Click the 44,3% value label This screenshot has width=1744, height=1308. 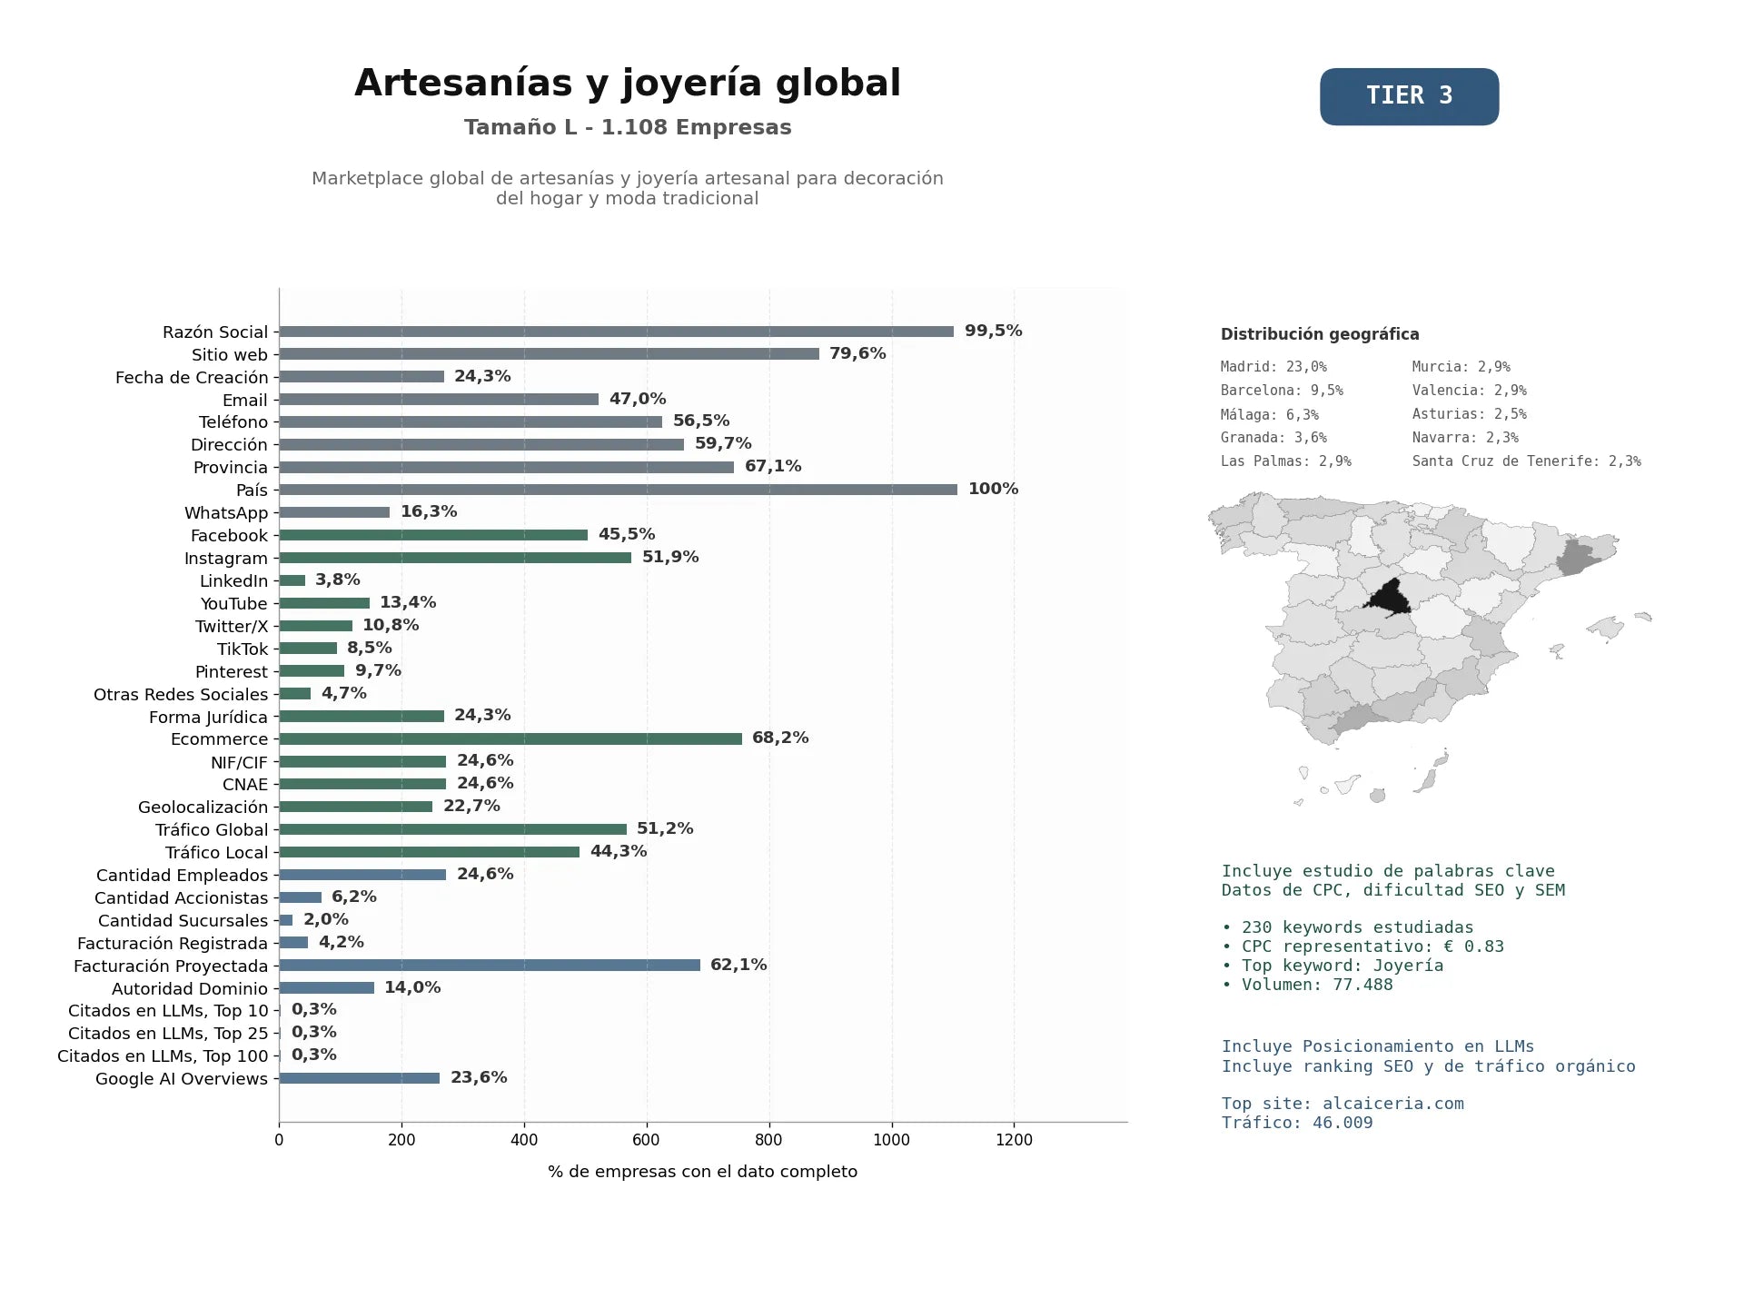tap(619, 851)
